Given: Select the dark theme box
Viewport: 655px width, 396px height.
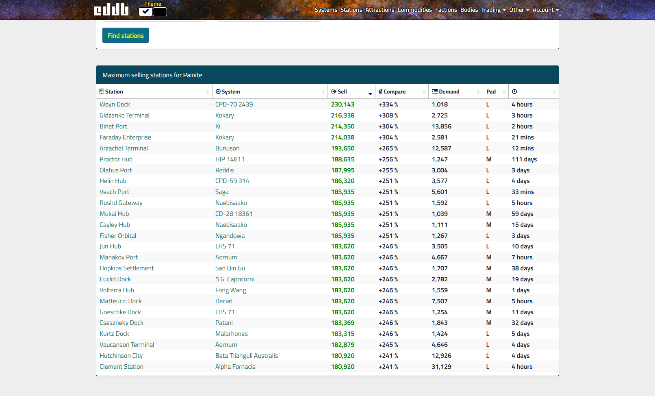Looking at the screenshot, I should coord(160,12).
